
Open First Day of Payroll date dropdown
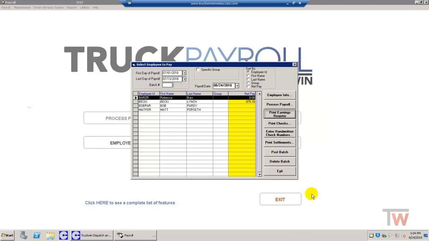point(185,73)
